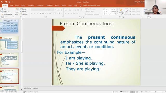
Task: Open Text Direction dropdown
Action: click(91, 9)
